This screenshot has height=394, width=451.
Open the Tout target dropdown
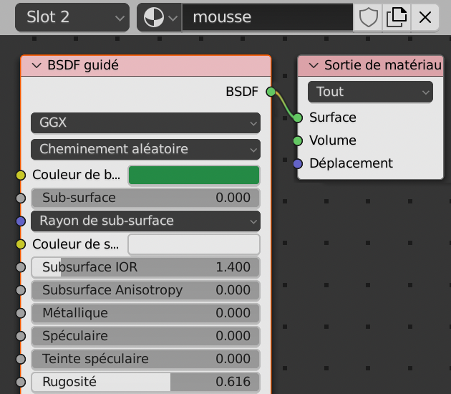370,92
